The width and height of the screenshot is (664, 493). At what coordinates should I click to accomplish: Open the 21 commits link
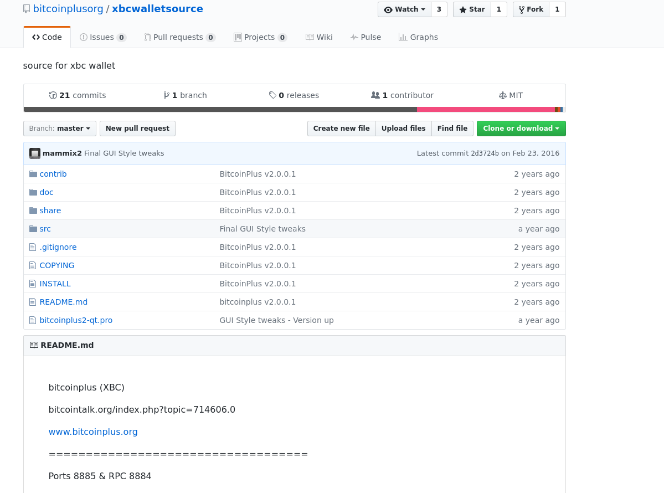pyautogui.click(x=78, y=95)
